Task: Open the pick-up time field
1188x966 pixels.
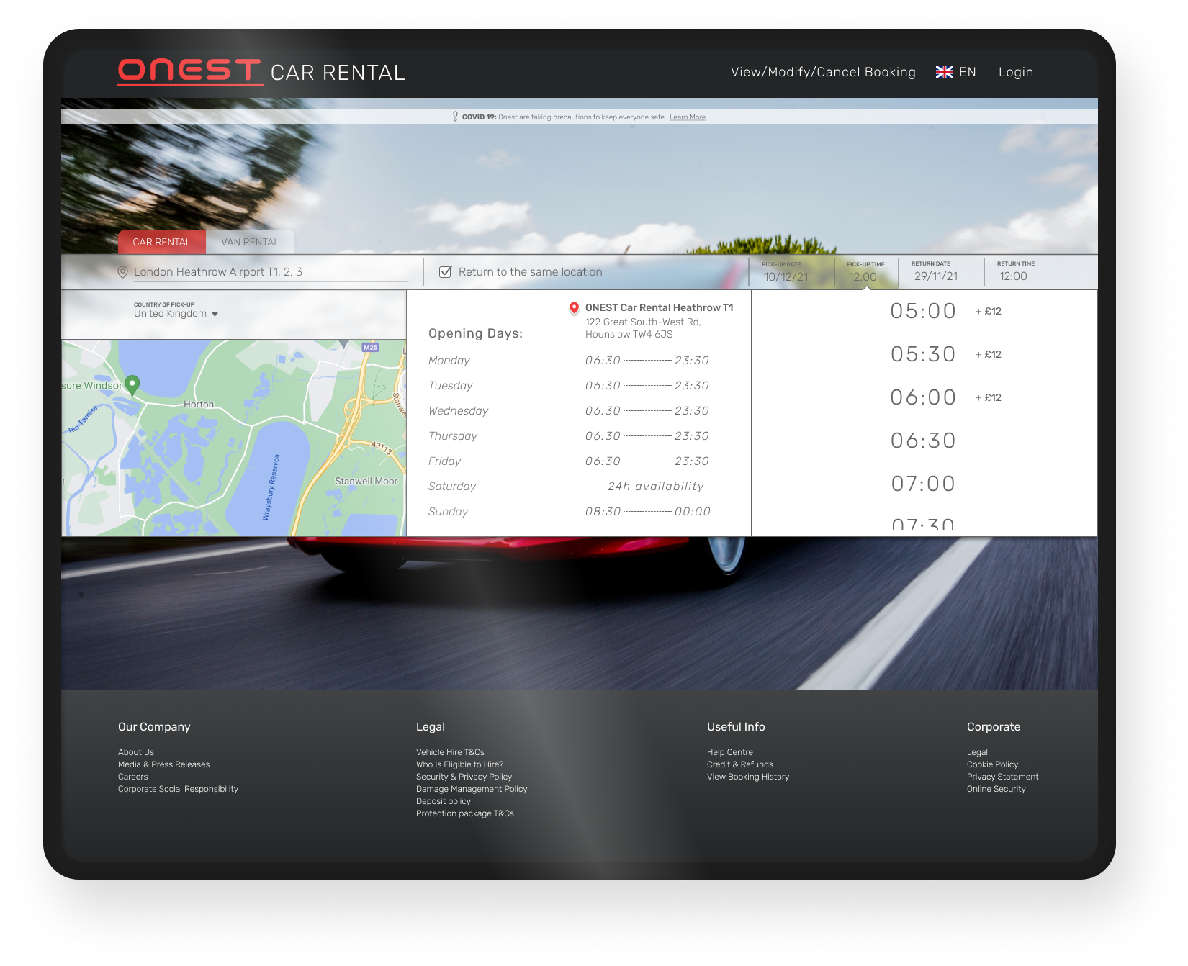Action: pyautogui.click(x=865, y=272)
